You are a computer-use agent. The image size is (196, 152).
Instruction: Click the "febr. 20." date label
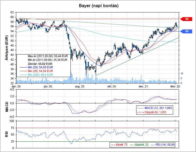pos(176,86)
